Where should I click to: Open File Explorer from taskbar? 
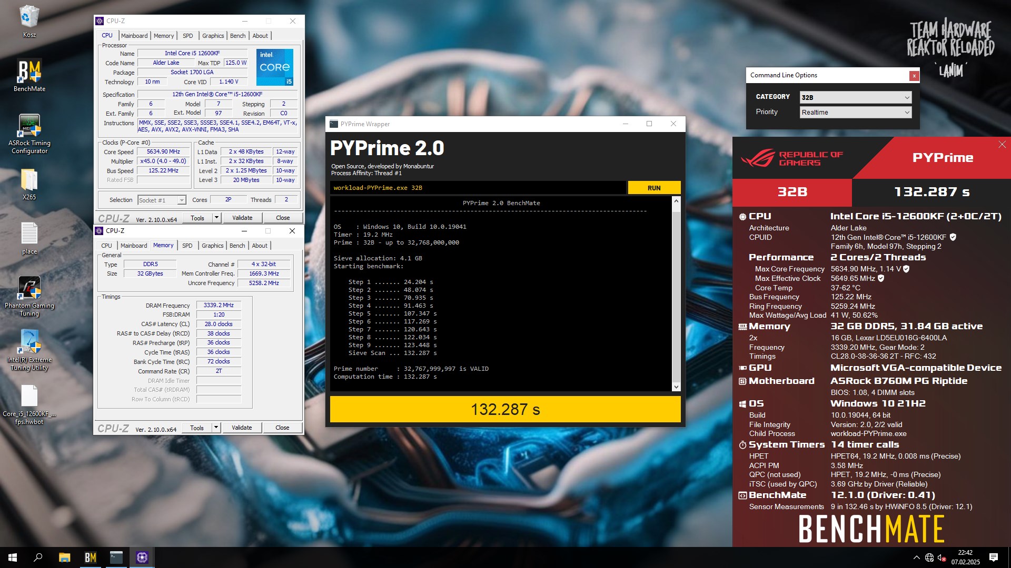pos(64,557)
